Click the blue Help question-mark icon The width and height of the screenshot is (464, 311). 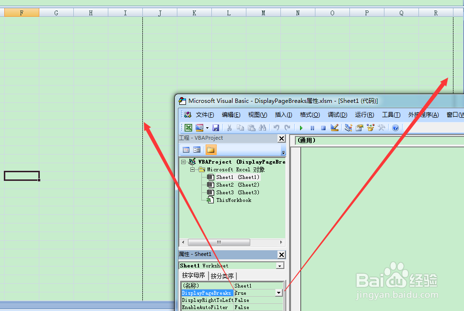pos(395,128)
